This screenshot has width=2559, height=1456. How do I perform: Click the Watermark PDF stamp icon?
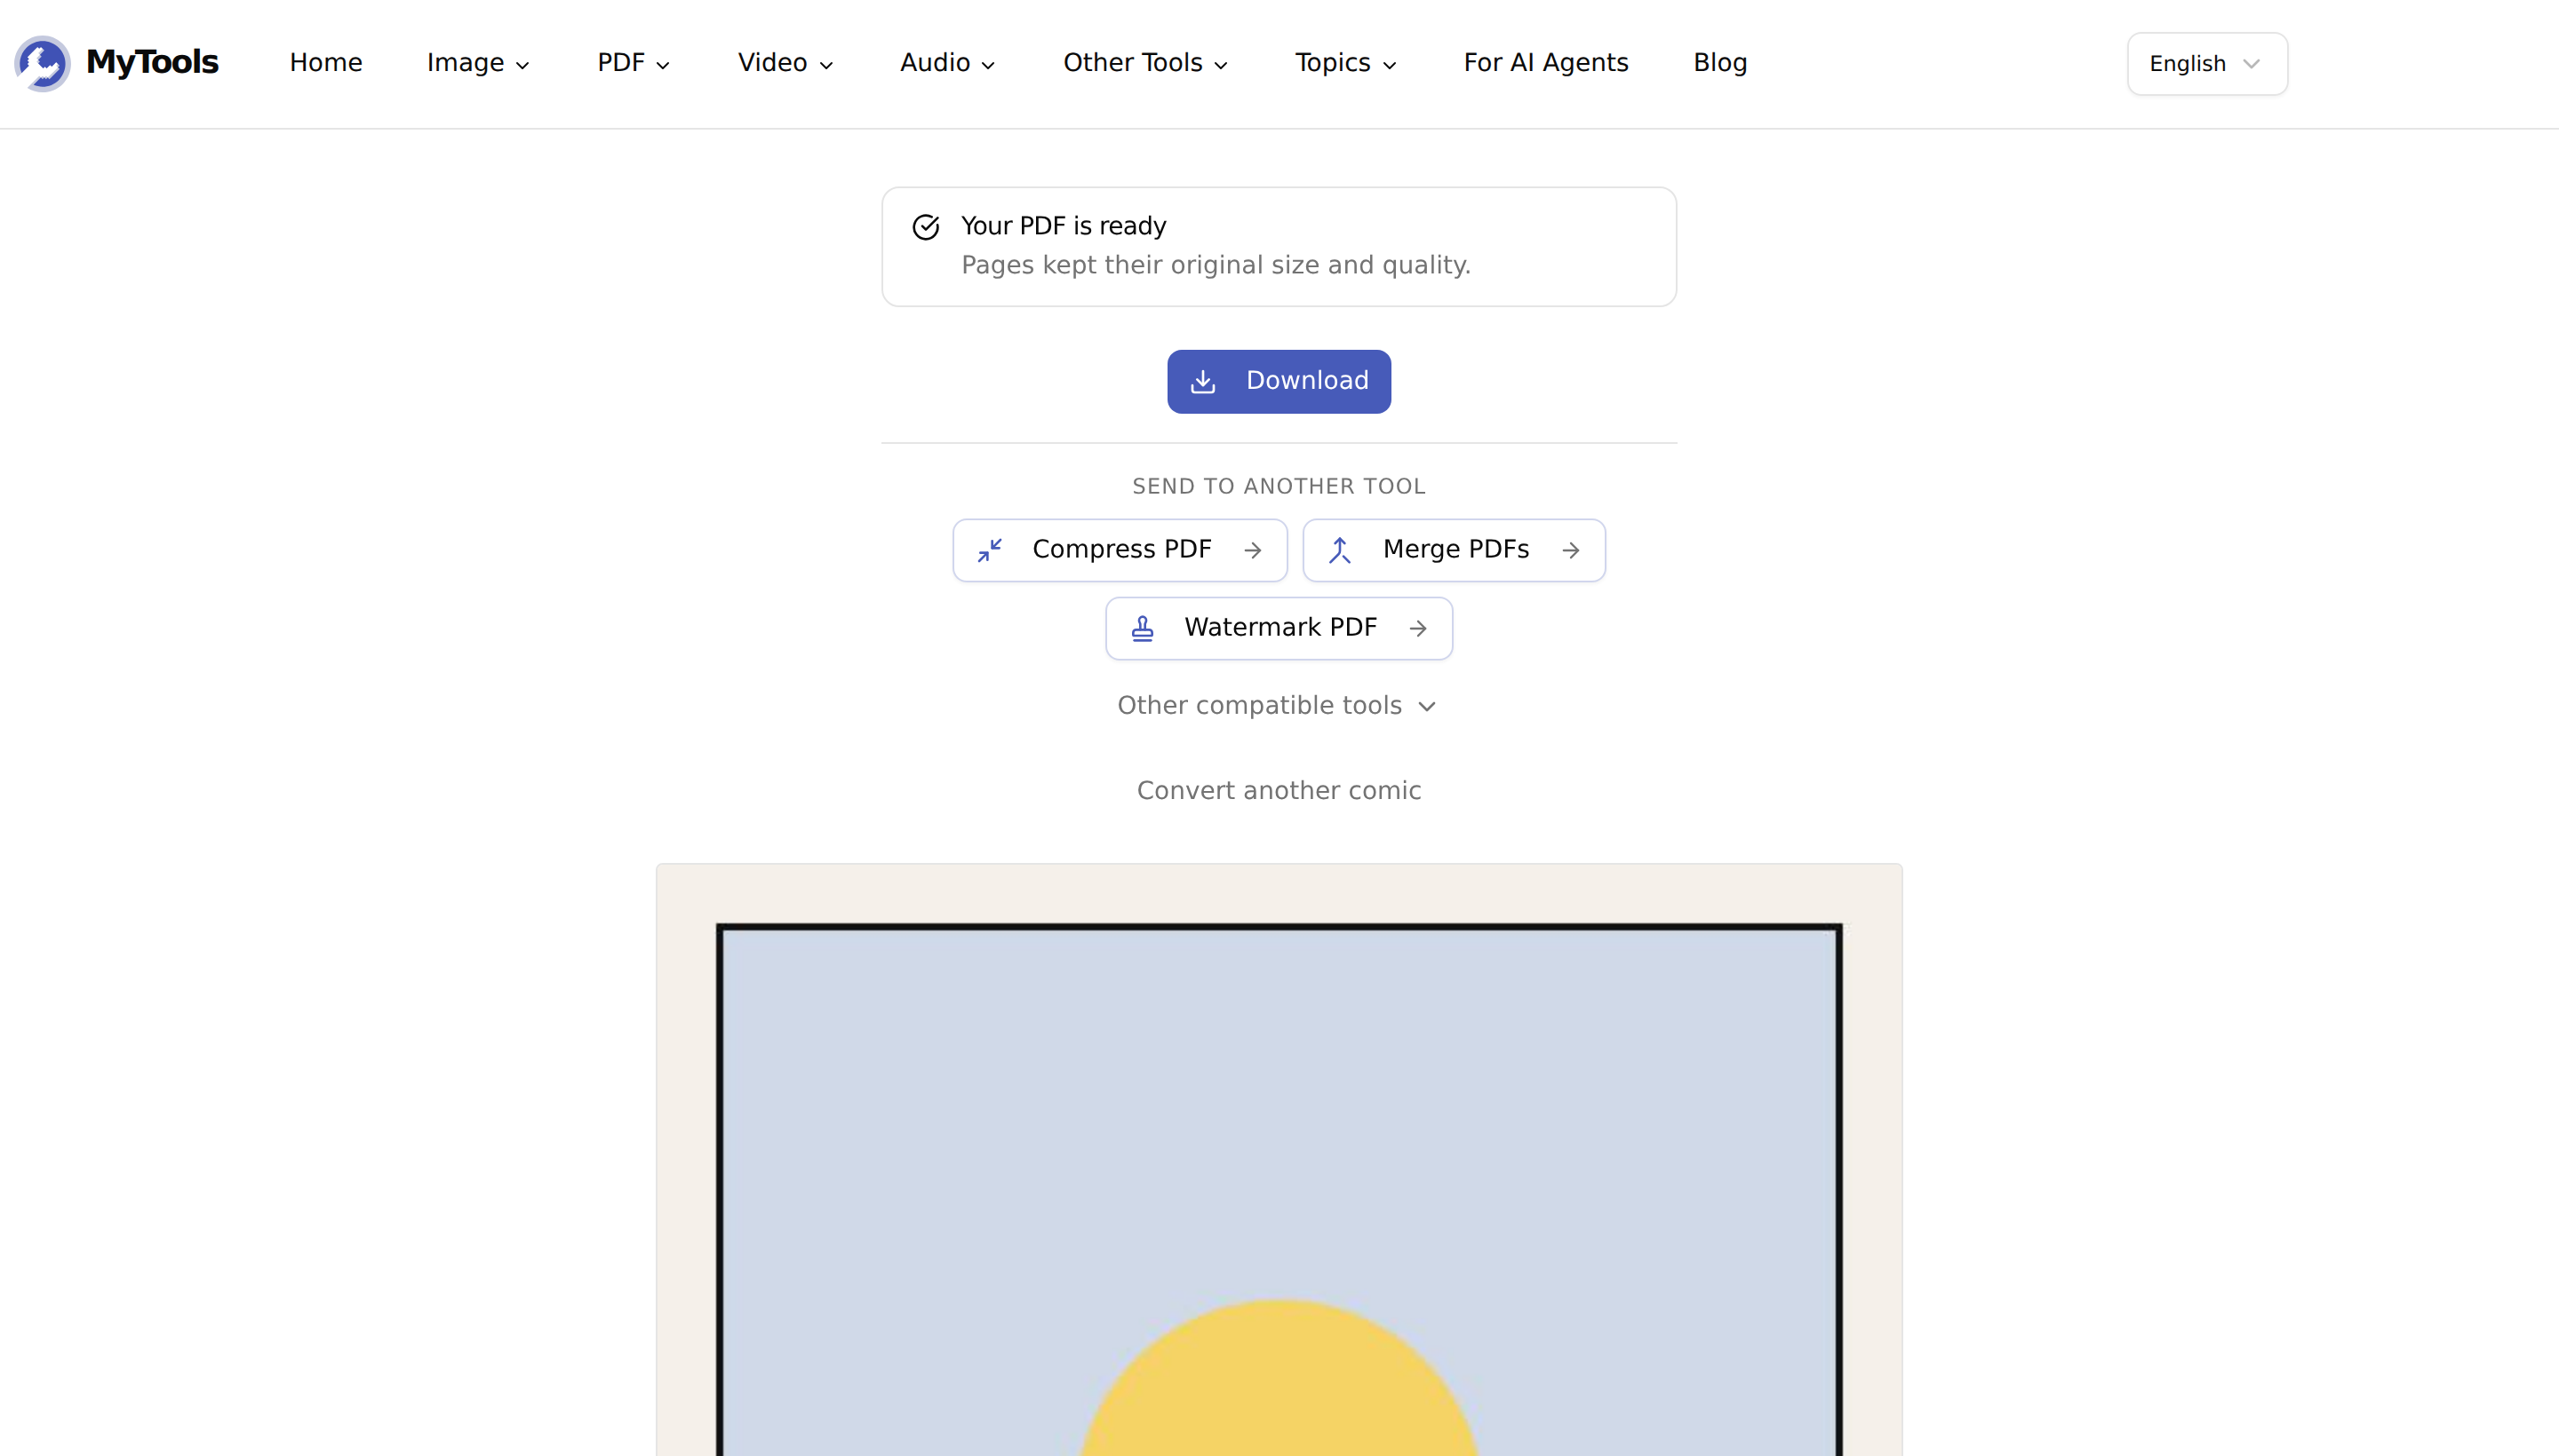[x=1142, y=628]
